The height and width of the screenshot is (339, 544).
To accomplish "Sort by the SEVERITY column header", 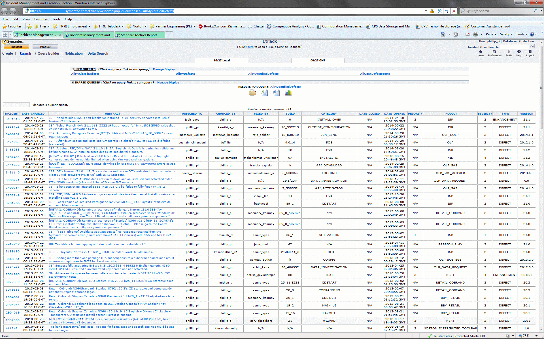I will [x=485, y=114].
